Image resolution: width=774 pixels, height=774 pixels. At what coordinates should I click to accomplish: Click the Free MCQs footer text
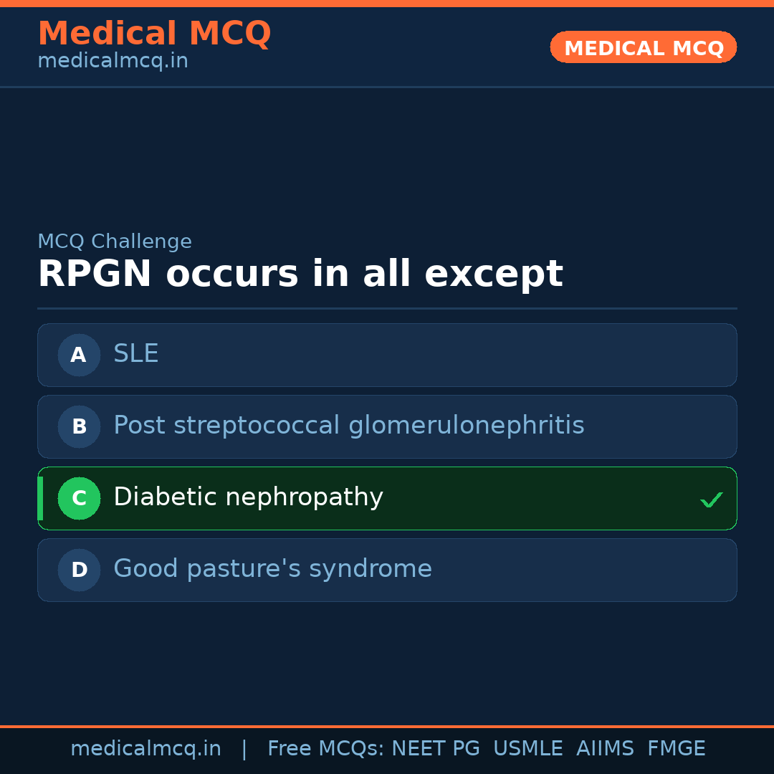tap(325, 749)
